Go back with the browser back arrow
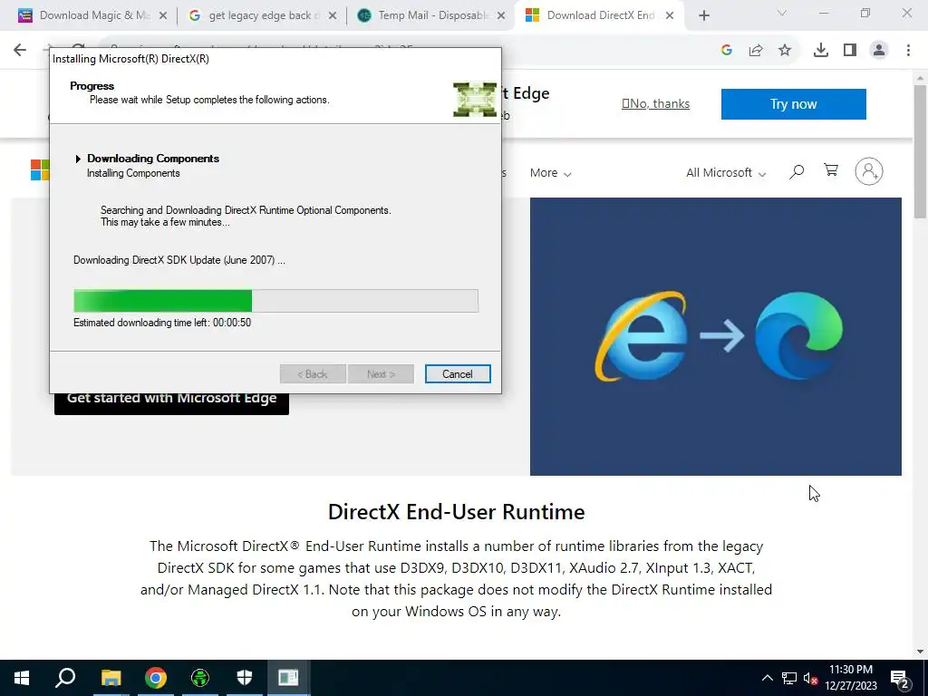The image size is (928, 696). 20,50
